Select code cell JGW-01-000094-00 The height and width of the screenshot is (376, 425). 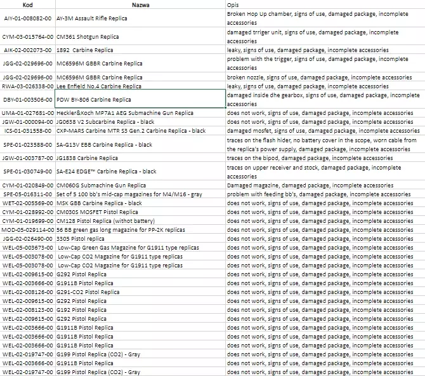27,122
